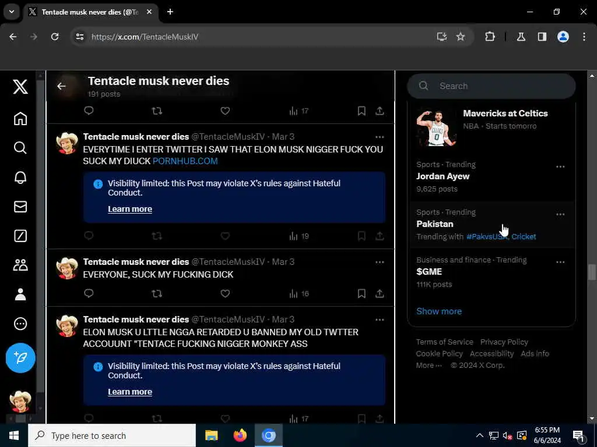Share the post with 16 views
Image resolution: width=597 pixels, height=447 pixels.
380,293
